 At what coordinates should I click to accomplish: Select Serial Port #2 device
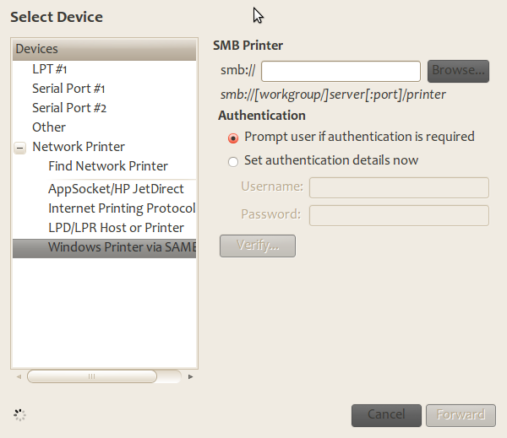coord(68,108)
